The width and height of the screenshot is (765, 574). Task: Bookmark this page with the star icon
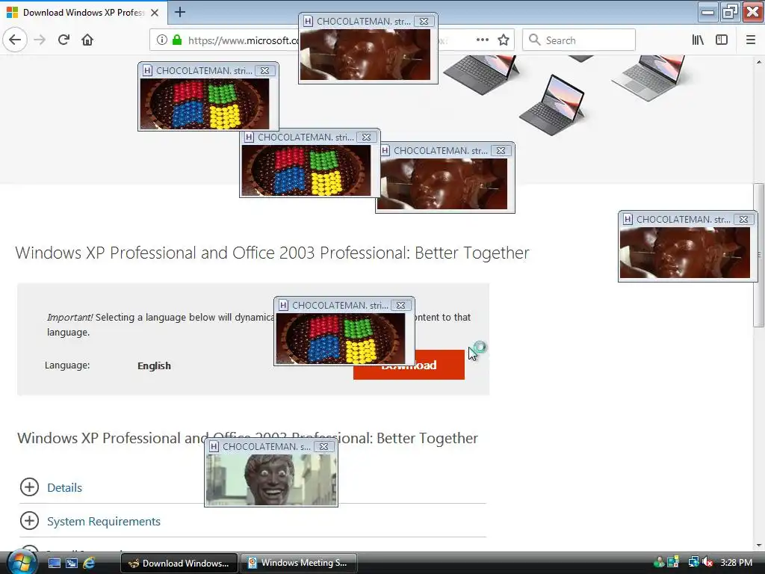pyautogui.click(x=504, y=40)
